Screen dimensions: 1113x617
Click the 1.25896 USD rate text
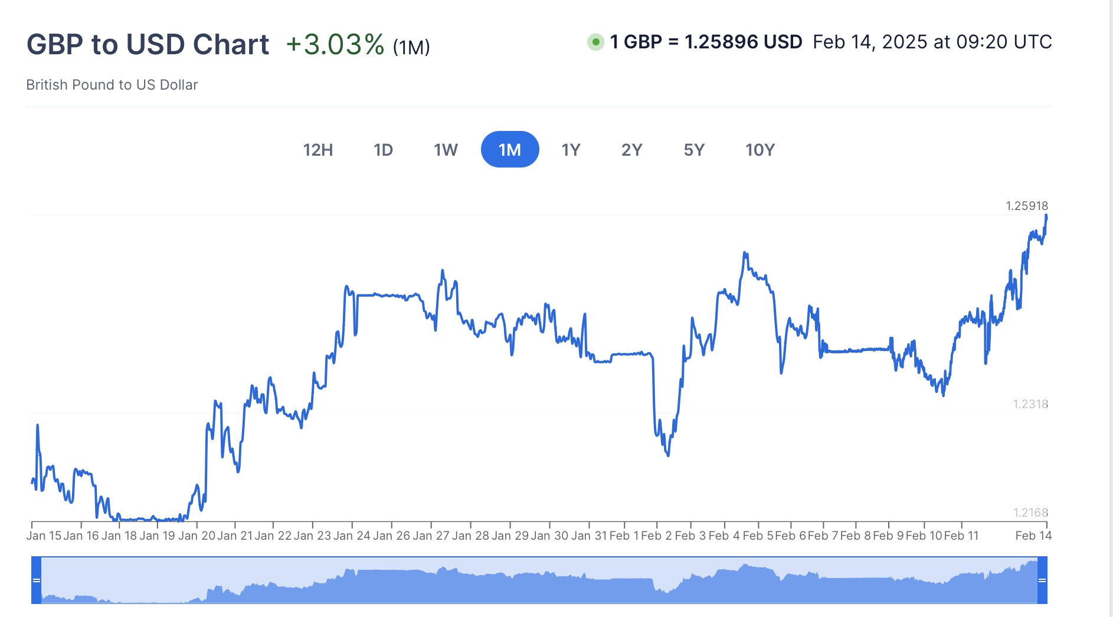[743, 42]
